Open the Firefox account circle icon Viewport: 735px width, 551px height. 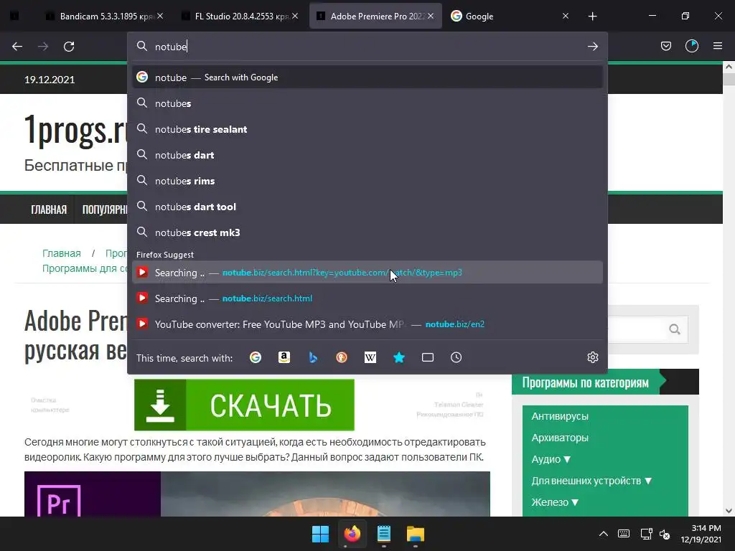pyautogui.click(x=692, y=46)
